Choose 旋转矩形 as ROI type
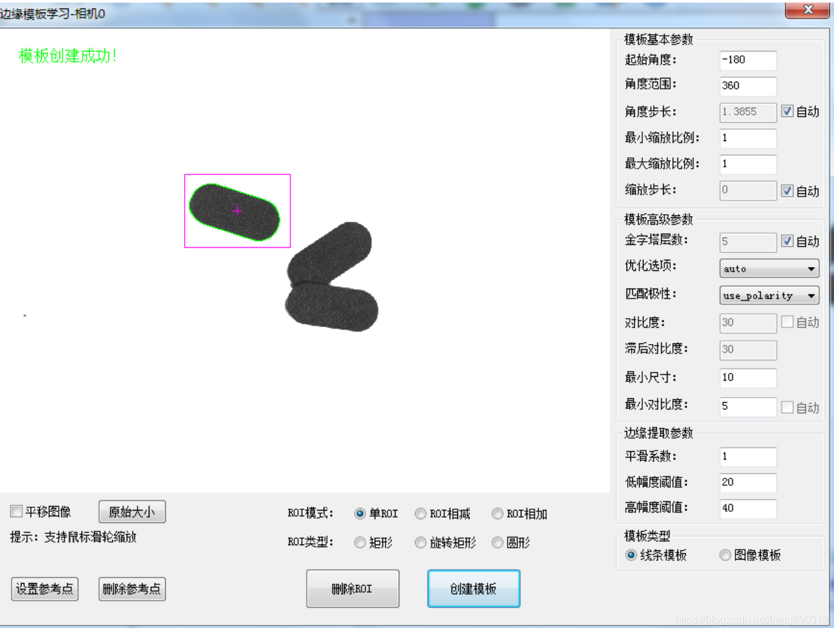The width and height of the screenshot is (834, 632). (420, 543)
